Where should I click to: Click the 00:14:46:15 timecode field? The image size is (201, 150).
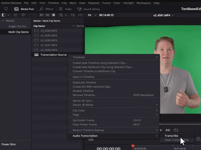click(106, 15)
